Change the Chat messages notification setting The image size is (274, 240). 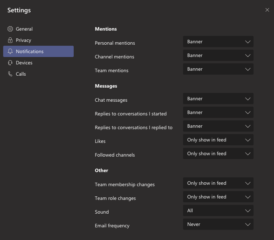pyautogui.click(x=218, y=99)
